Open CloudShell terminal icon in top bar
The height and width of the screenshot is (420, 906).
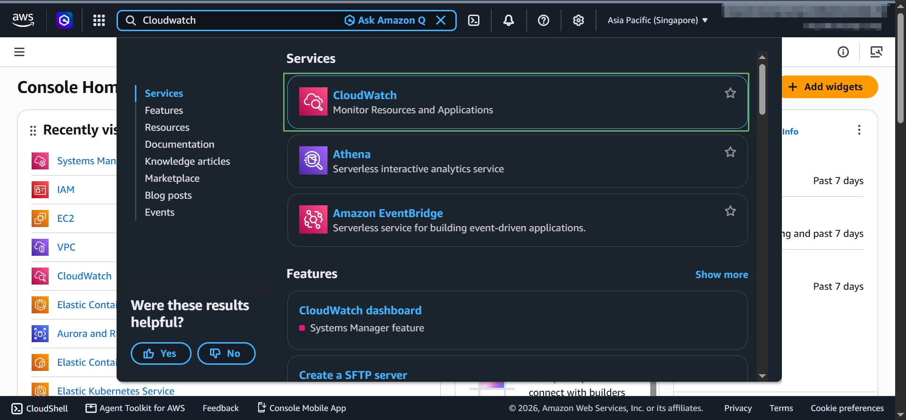point(474,20)
